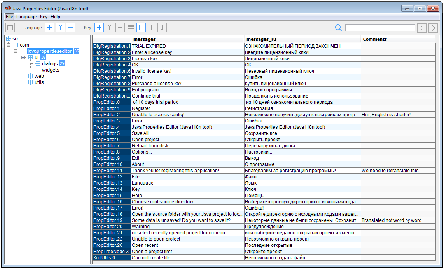Add a new key with the Key plus button
444x269 pixels.
pos(99,28)
